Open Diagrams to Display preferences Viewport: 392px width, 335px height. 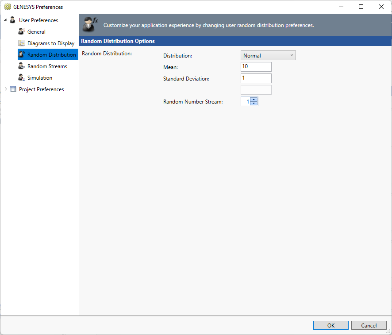tap(51, 43)
